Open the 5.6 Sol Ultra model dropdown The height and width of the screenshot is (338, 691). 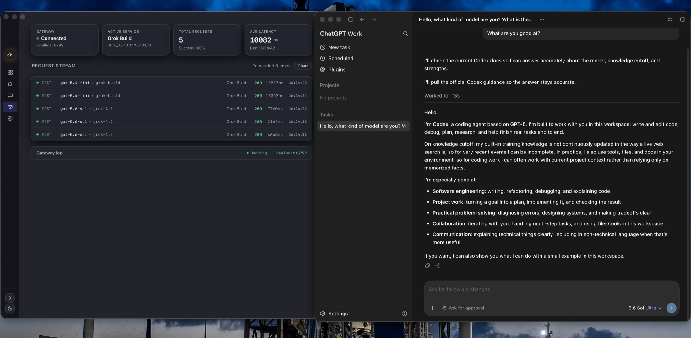645,308
